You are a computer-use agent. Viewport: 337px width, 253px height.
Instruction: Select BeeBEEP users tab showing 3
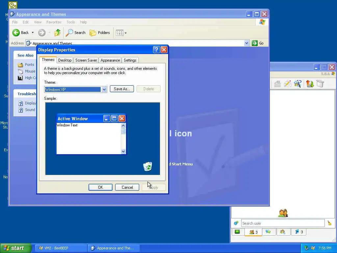[253, 232]
